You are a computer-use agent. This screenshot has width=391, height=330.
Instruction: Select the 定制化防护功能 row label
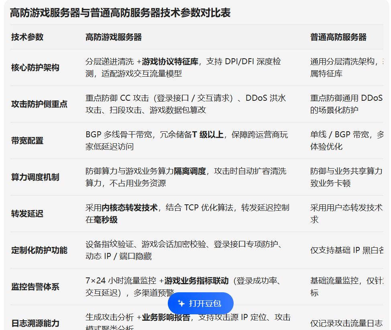[39, 250]
